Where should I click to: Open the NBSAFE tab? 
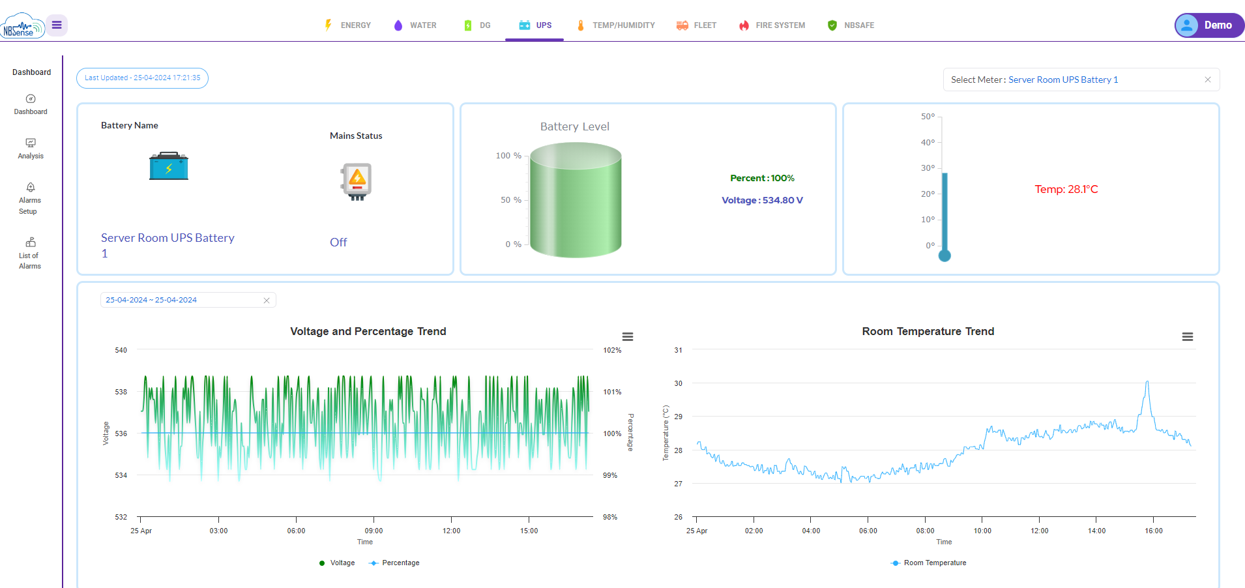(x=851, y=25)
